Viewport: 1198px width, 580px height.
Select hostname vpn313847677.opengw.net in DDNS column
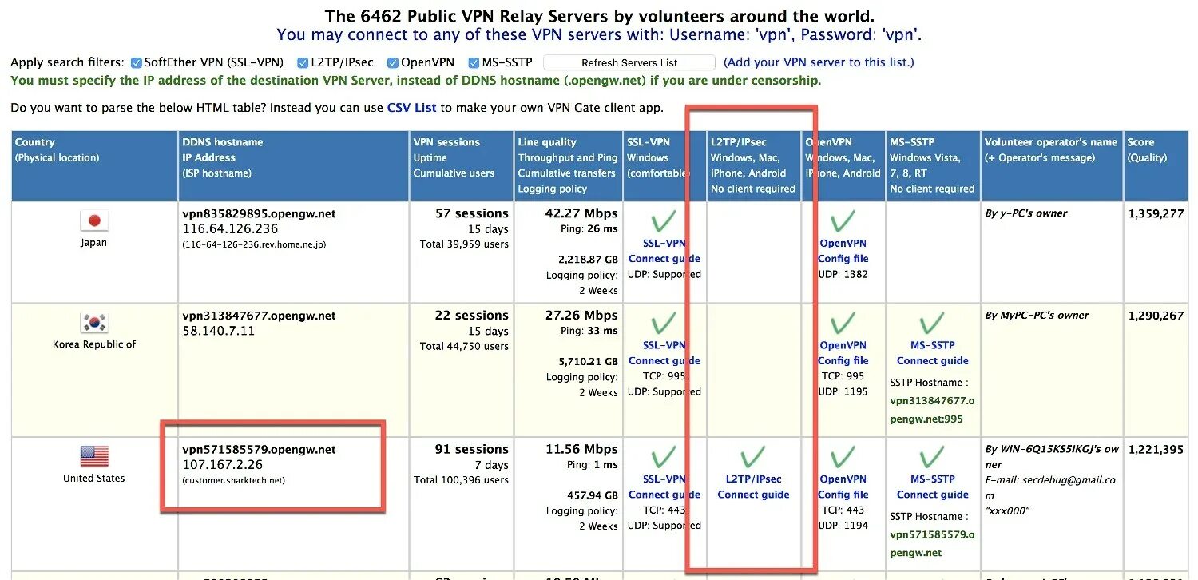tap(259, 316)
